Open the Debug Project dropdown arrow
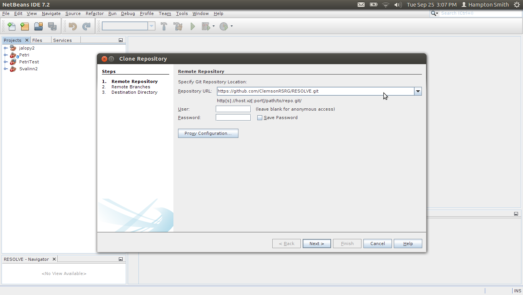This screenshot has height=295, width=523. click(214, 27)
